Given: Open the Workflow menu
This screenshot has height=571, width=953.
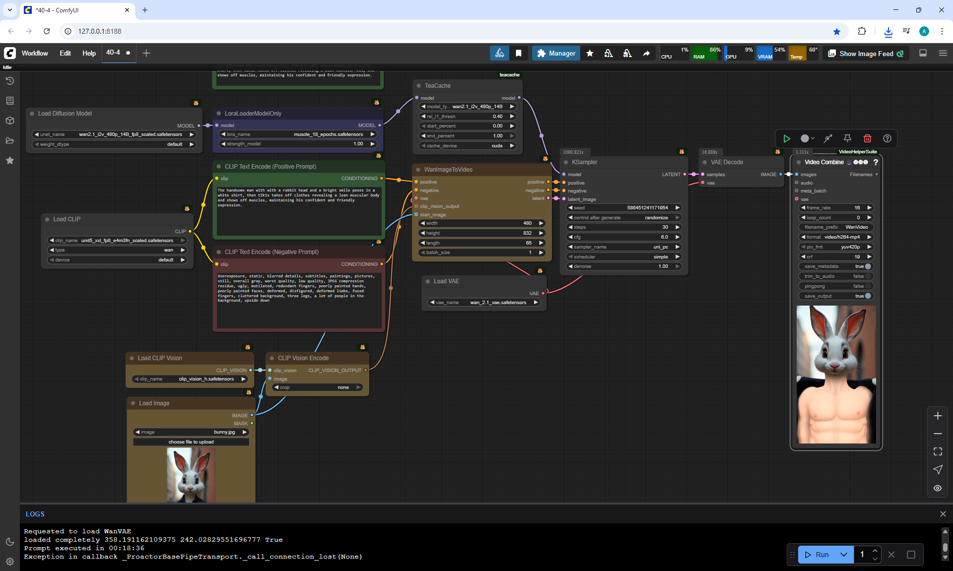Looking at the screenshot, I should [x=35, y=53].
